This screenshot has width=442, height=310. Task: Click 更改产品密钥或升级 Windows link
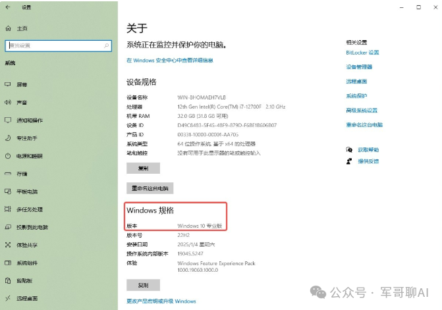coord(161,301)
